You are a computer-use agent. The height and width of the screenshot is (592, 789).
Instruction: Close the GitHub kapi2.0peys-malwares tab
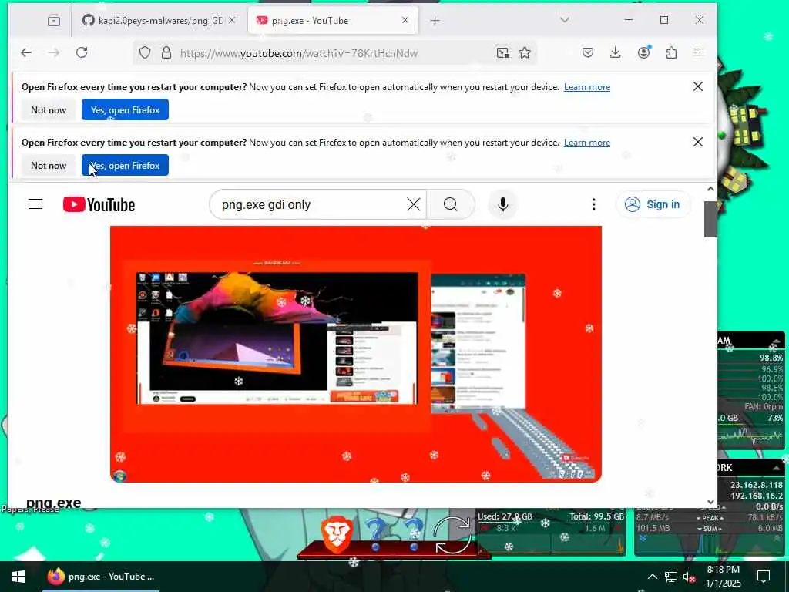pyautogui.click(x=232, y=20)
